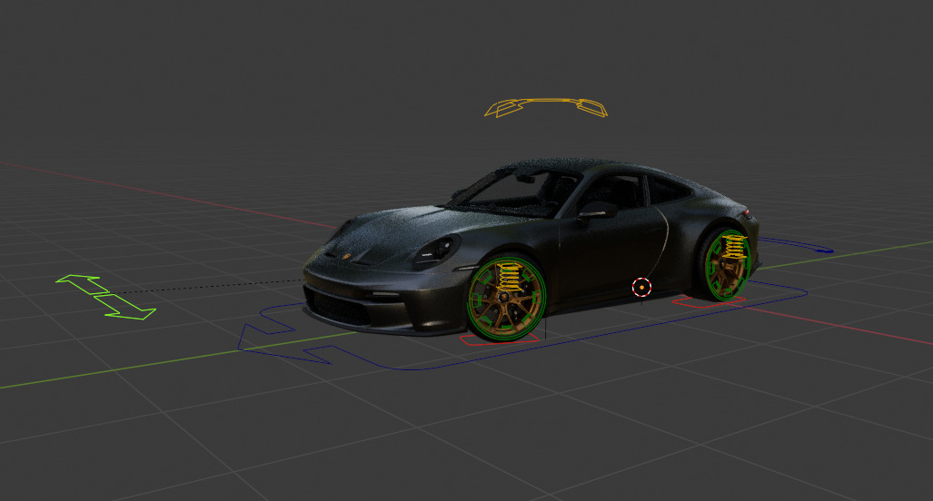Select the green double-arrow steering control widget
The image size is (933, 501).
click(106, 297)
